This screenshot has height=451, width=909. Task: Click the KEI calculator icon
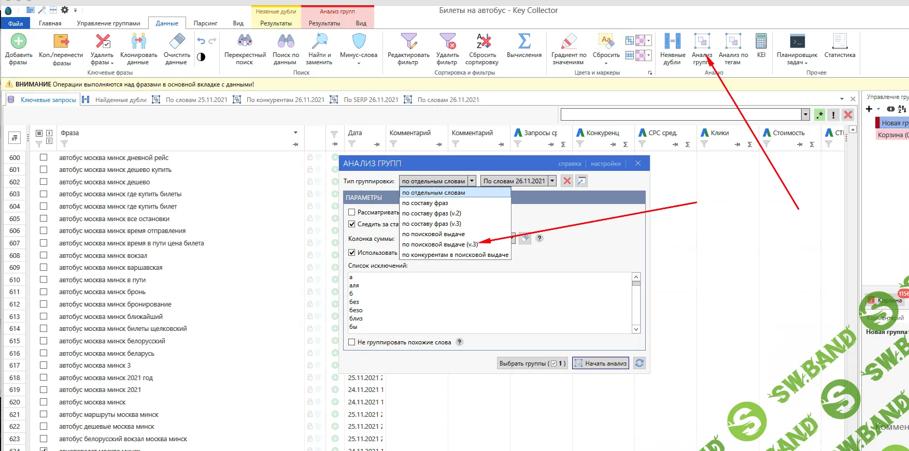(761, 42)
